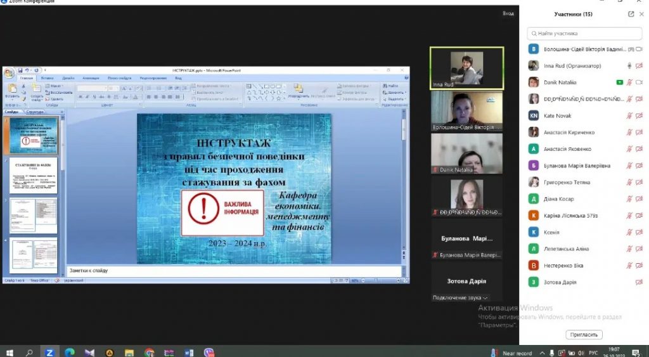649x357 pixels.
Task: Toggle Нестеренко Віка's camera icon
Action: (x=639, y=266)
